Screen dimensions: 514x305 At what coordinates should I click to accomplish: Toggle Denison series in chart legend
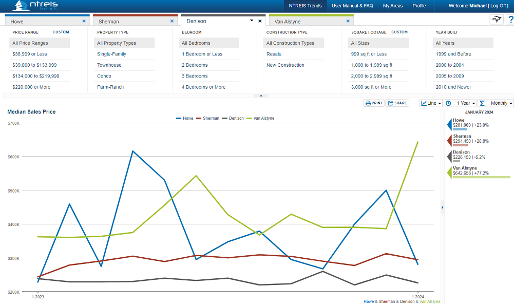(x=233, y=119)
